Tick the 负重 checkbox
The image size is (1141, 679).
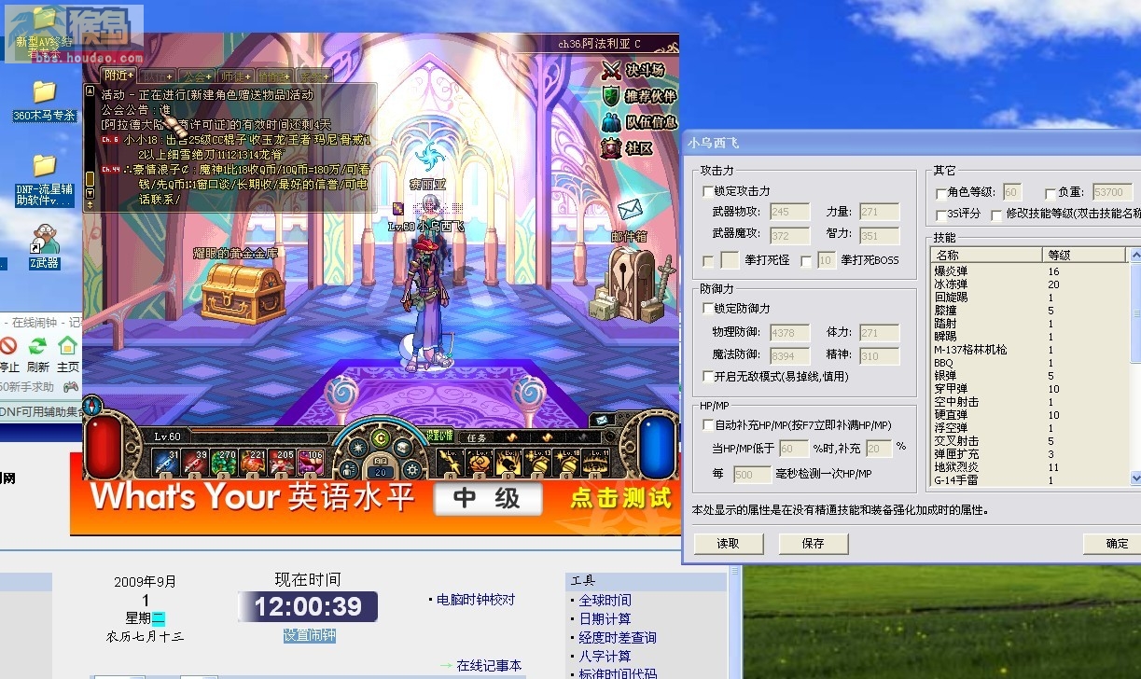1051,193
